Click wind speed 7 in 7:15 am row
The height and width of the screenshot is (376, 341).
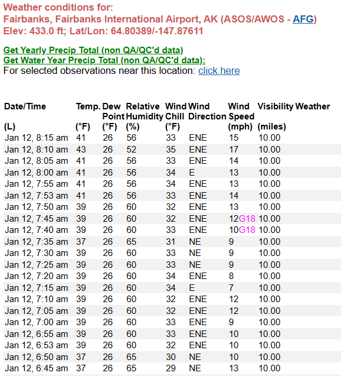coord(231,288)
